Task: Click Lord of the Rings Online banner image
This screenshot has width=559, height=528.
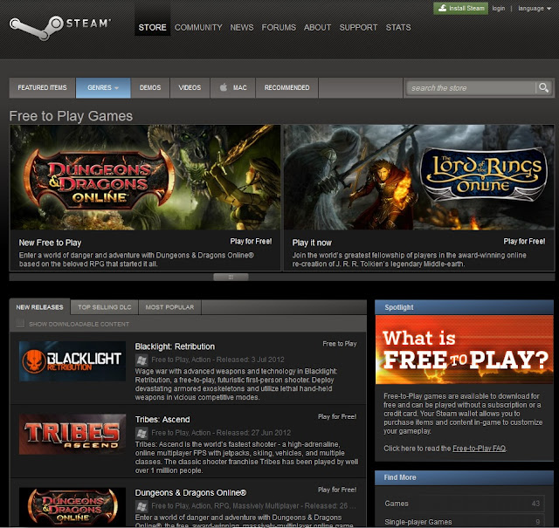Action: [x=419, y=177]
